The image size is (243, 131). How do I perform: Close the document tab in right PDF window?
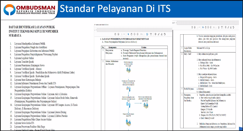pyautogui.click(x=176, y=23)
